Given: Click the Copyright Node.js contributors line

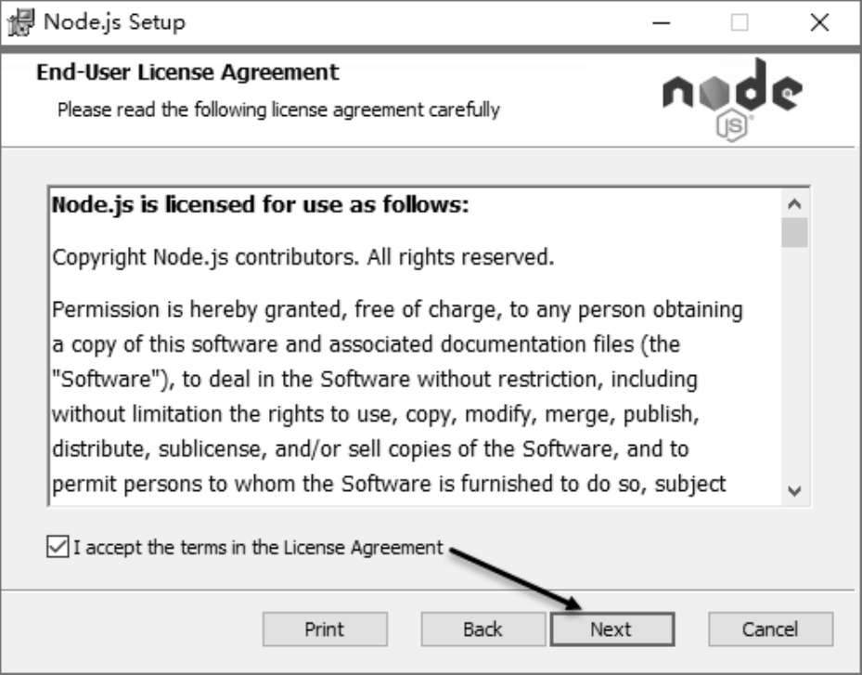Looking at the screenshot, I should click(302, 256).
